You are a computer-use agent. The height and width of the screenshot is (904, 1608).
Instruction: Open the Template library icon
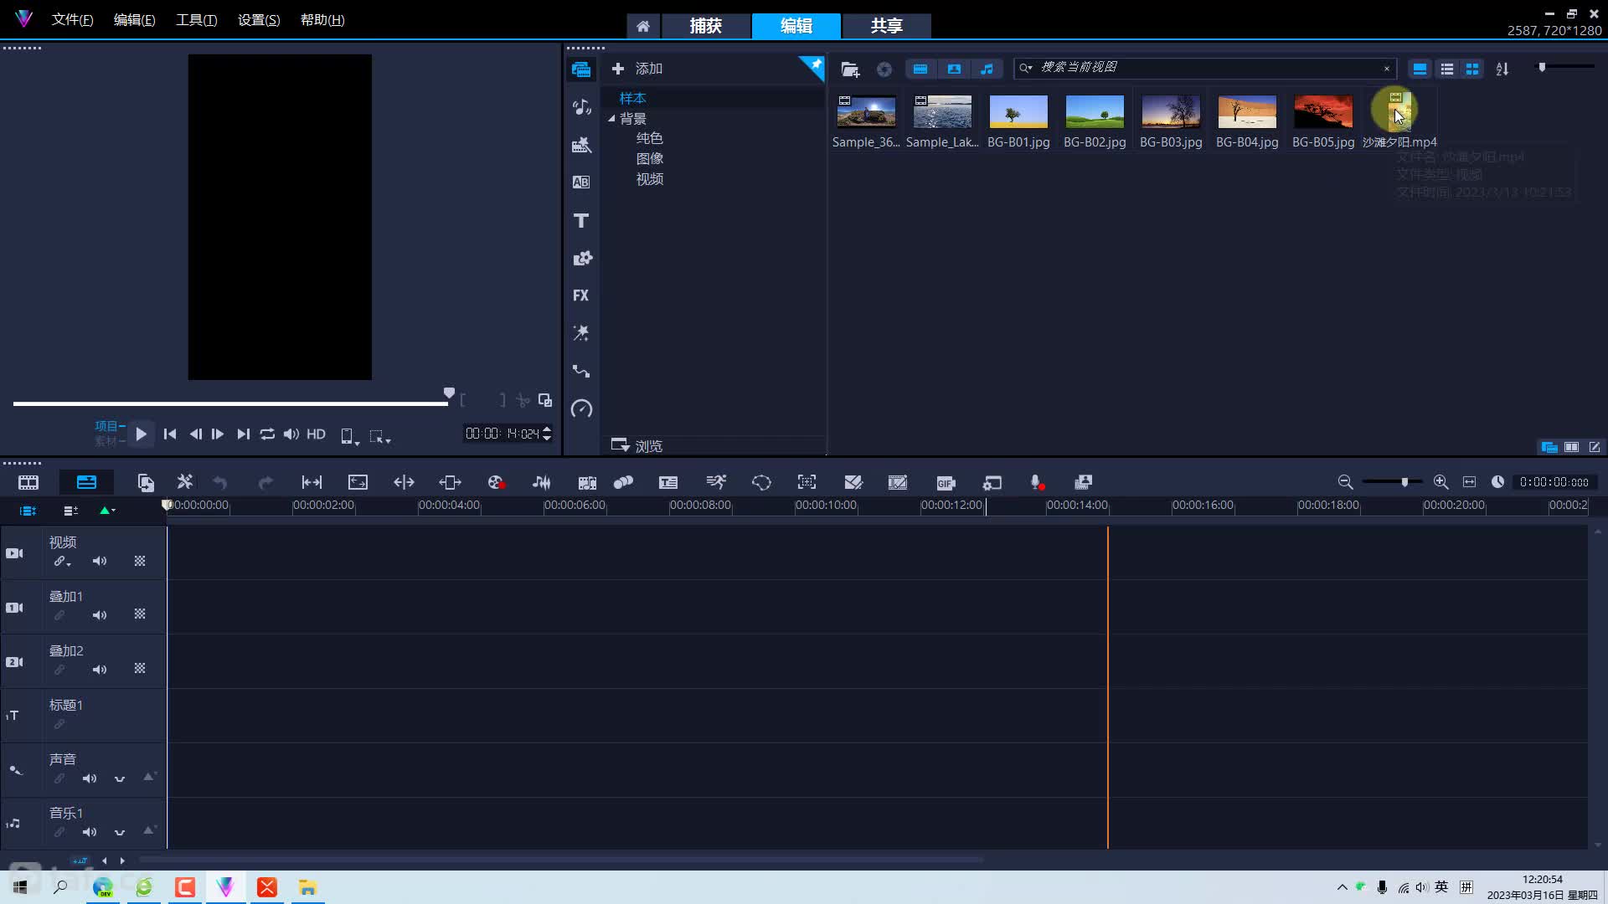[581, 145]
